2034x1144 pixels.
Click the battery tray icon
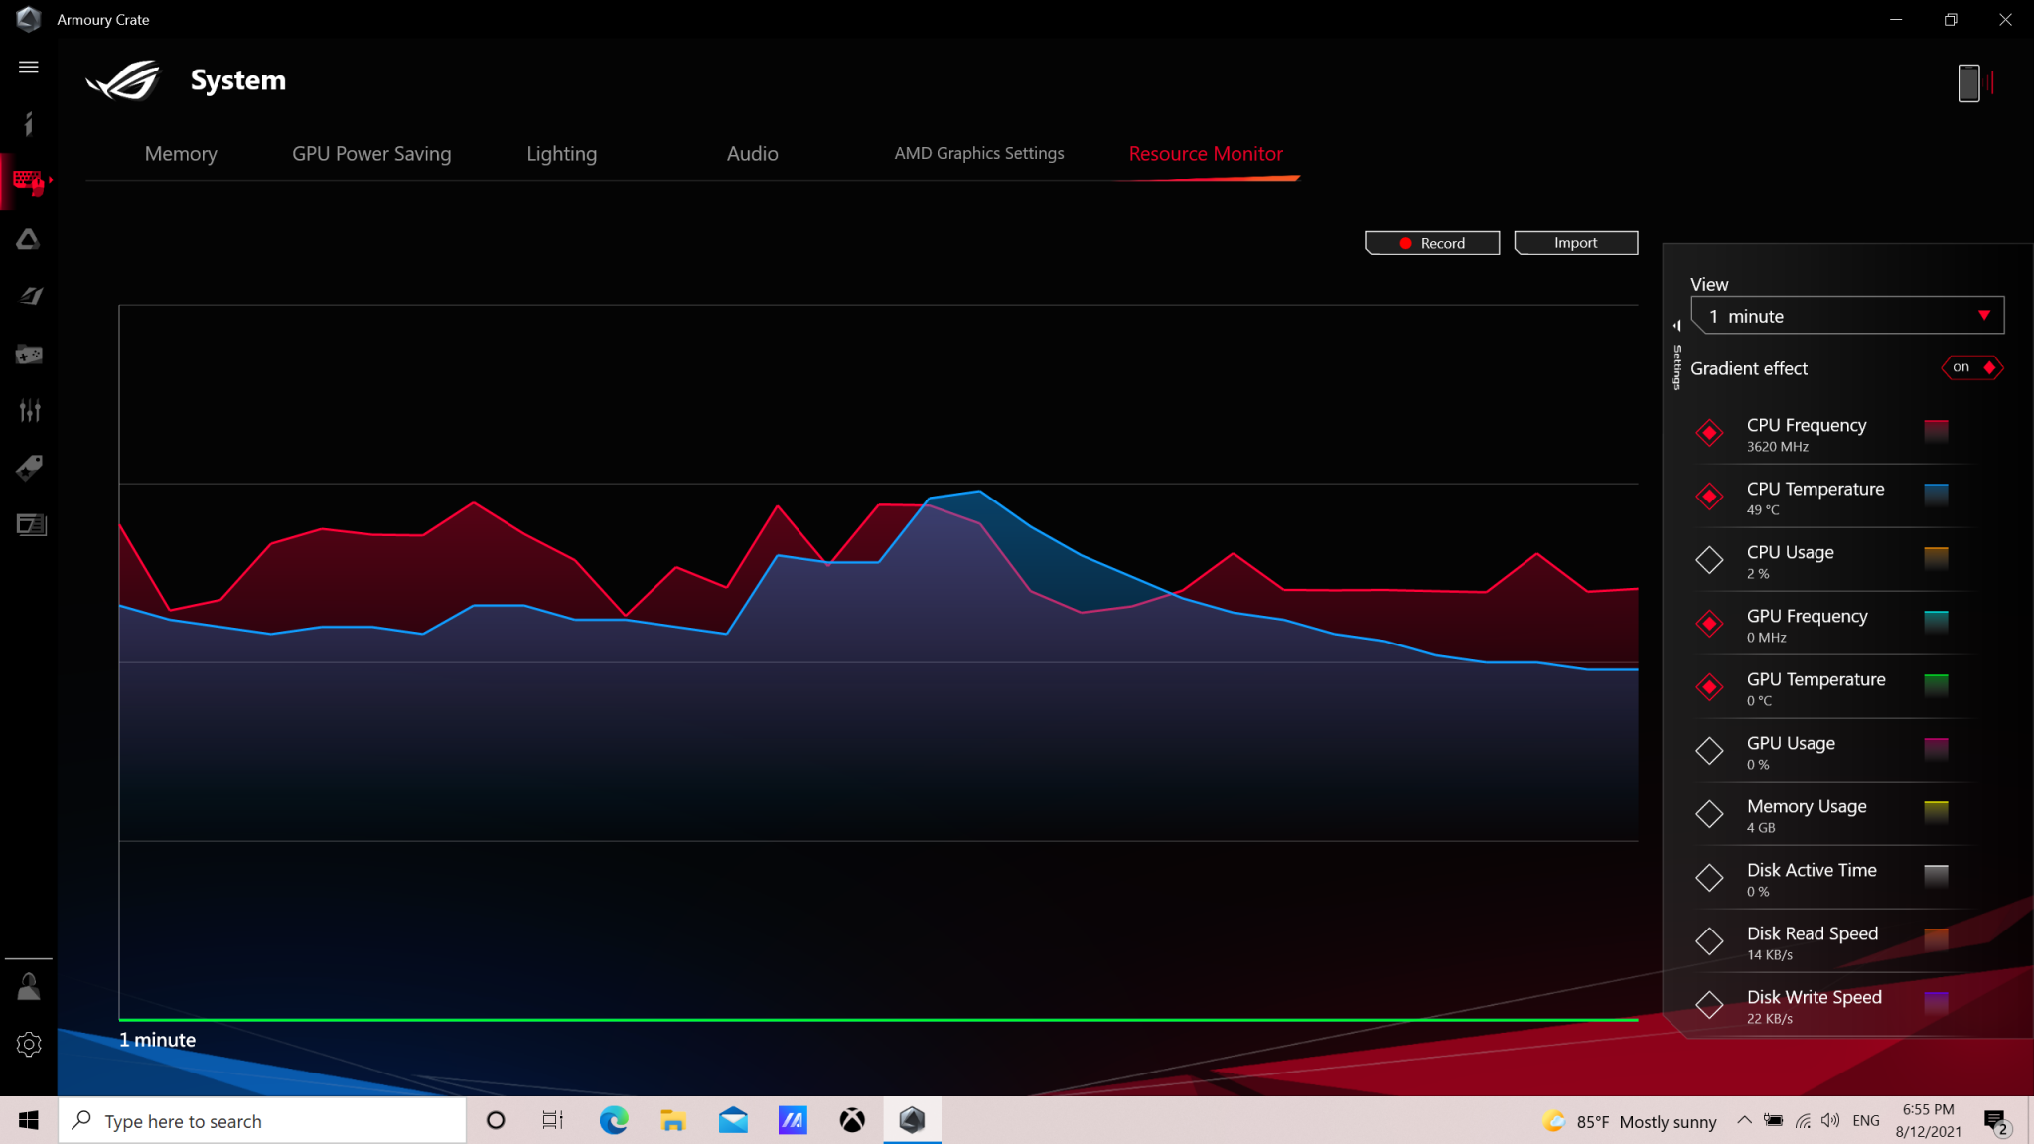[1773, 1120]
